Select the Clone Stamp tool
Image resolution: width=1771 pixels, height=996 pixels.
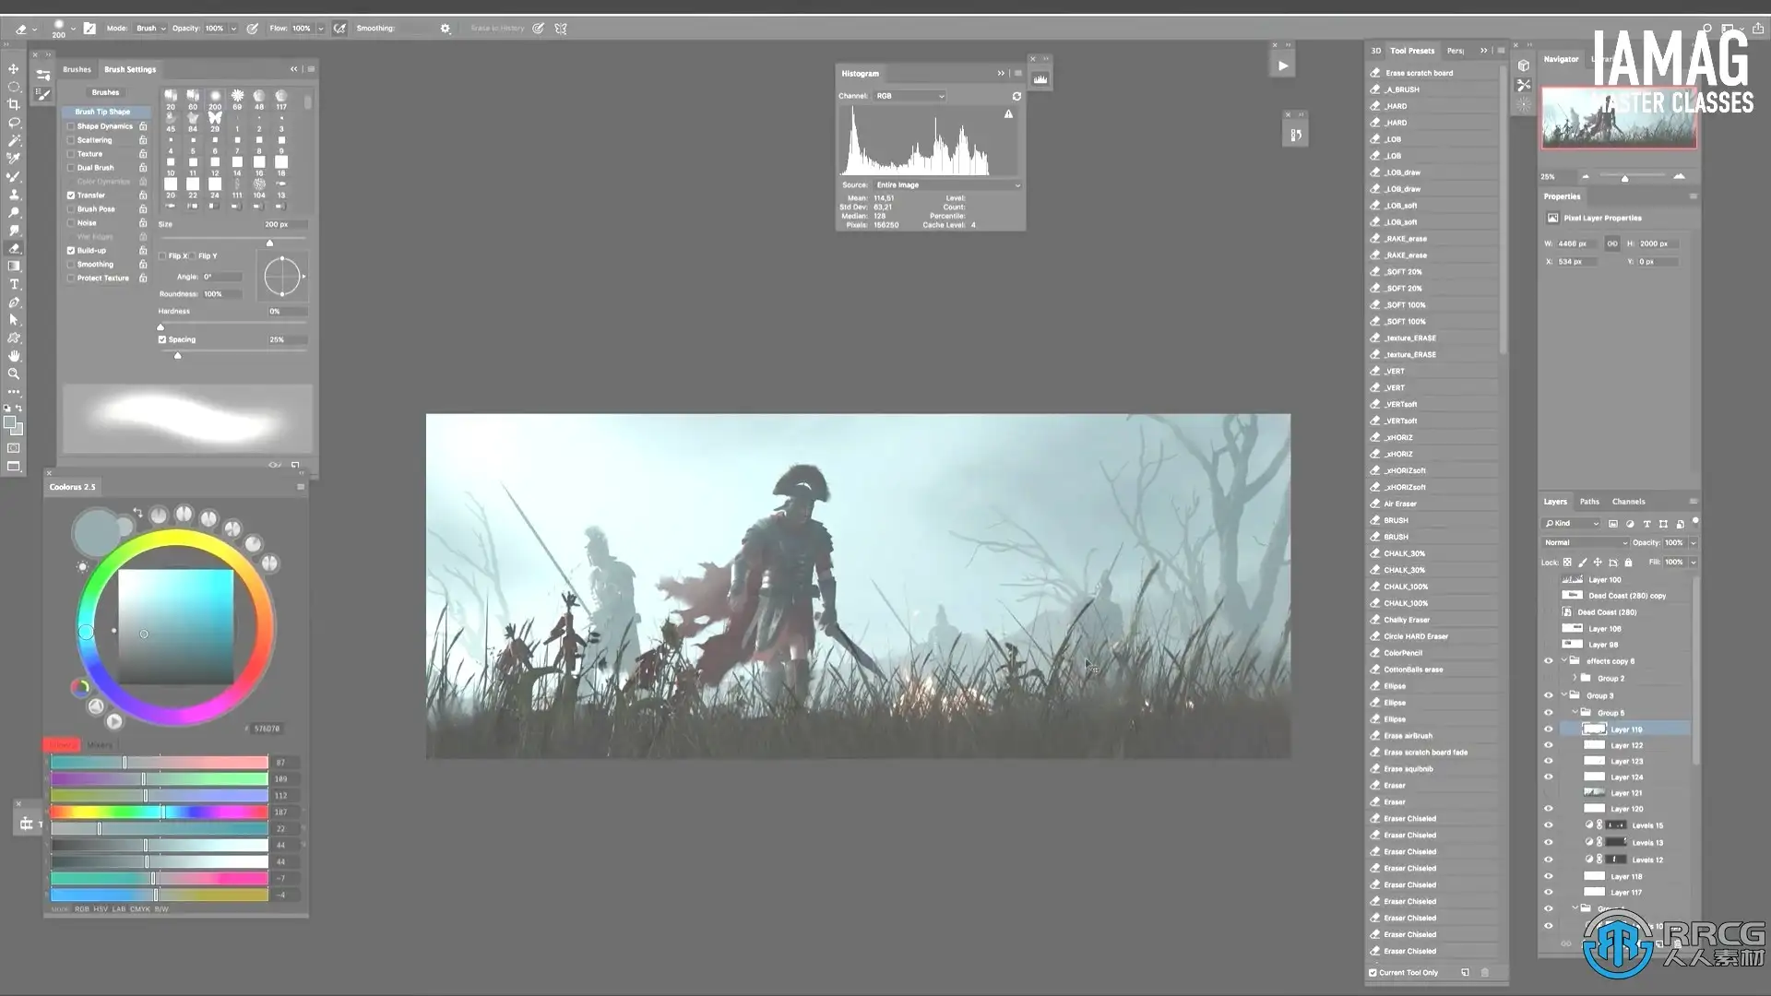tap(14, 195)
